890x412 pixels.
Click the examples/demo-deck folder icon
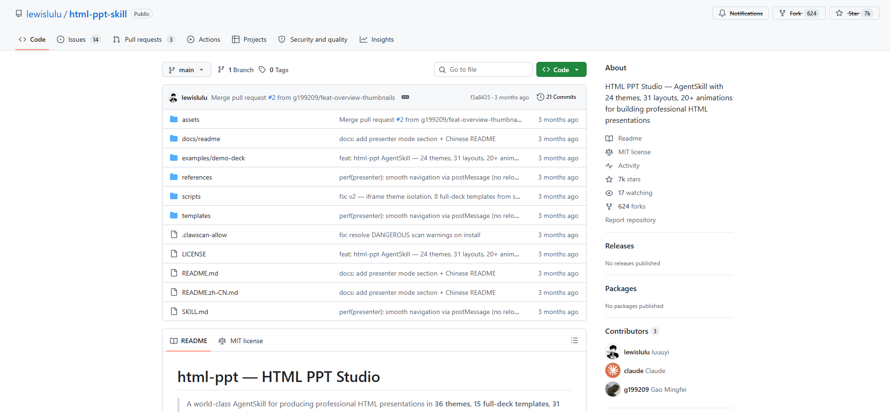tap(174, 157)
